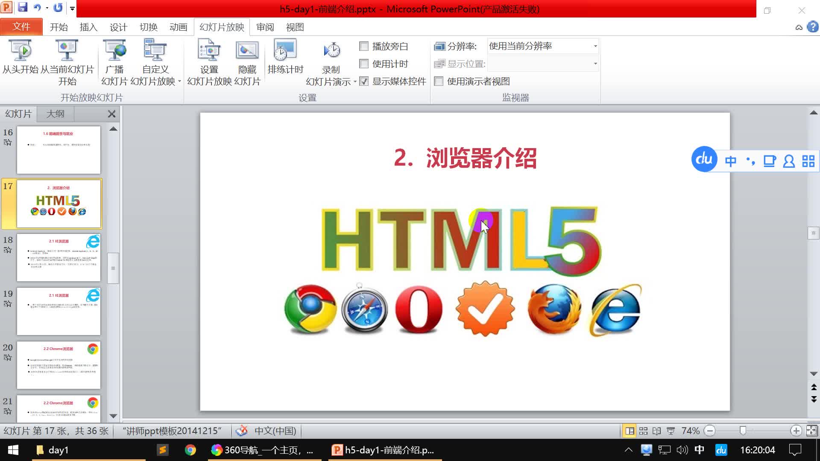Go to next slide double-arrow button
Image resolution: width=820 pixels, height=461 pixels.
pos(814,399)
